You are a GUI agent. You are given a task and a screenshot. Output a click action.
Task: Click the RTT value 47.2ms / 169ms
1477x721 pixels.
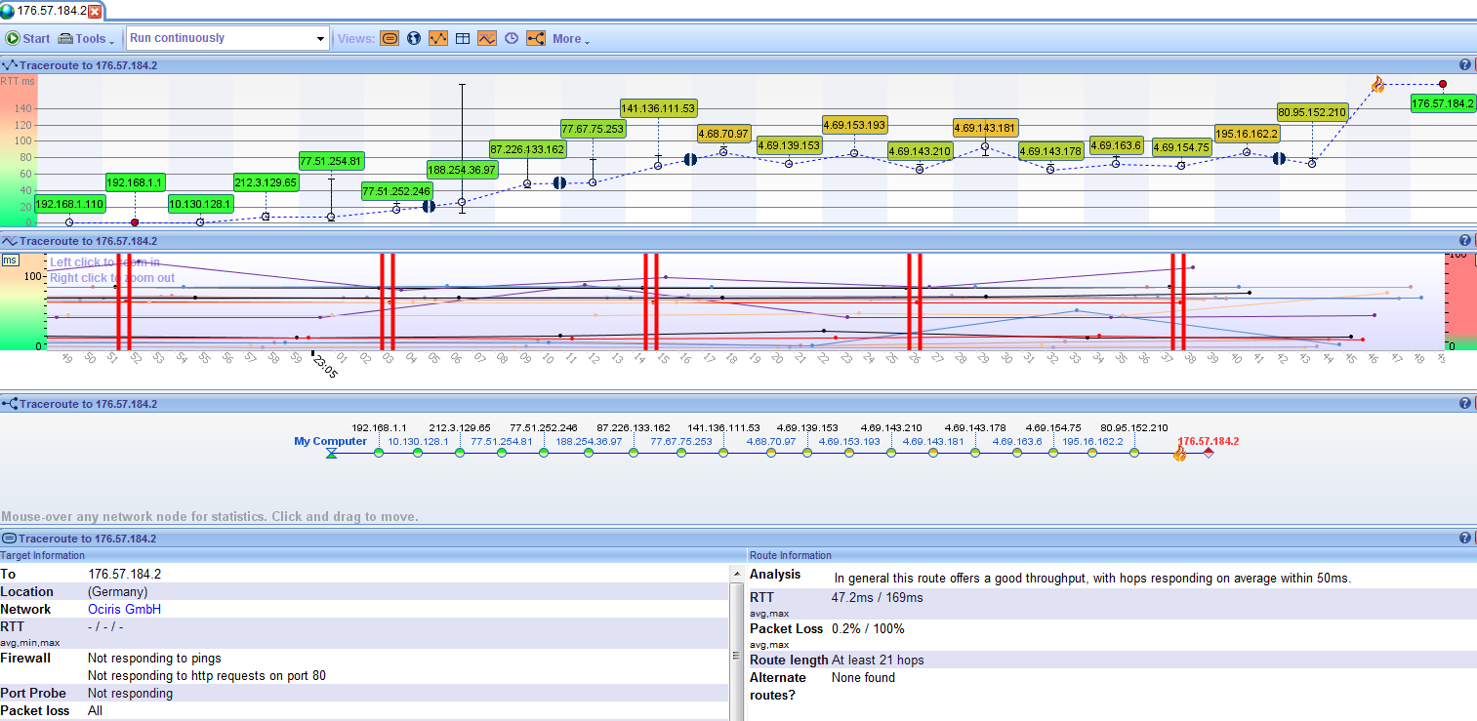click(x=877, y=598)
